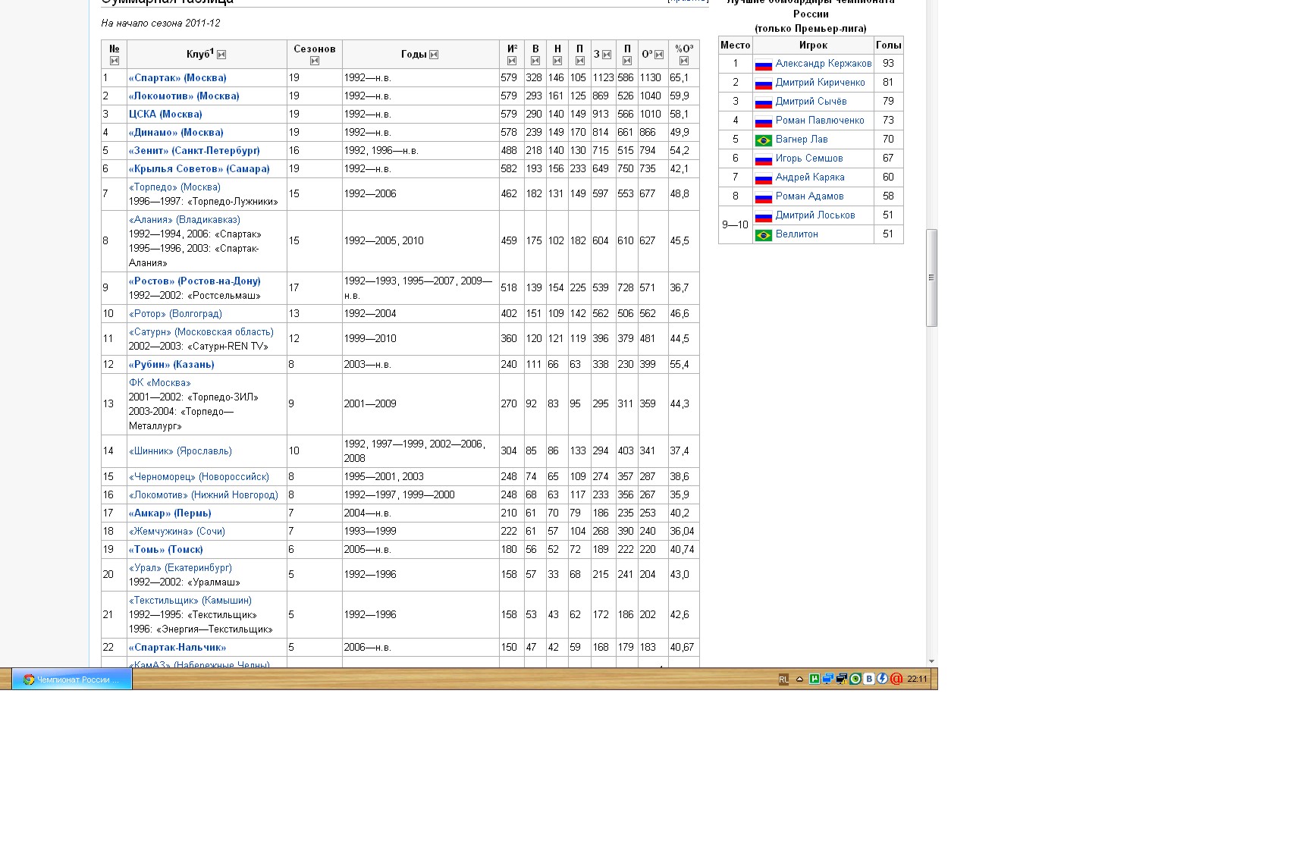Click the sort icon beside З header
The image size is (1290, 860).
click(x=607, y=55)
